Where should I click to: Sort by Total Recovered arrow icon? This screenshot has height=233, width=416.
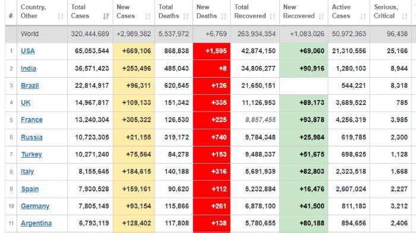click(272, 17)
